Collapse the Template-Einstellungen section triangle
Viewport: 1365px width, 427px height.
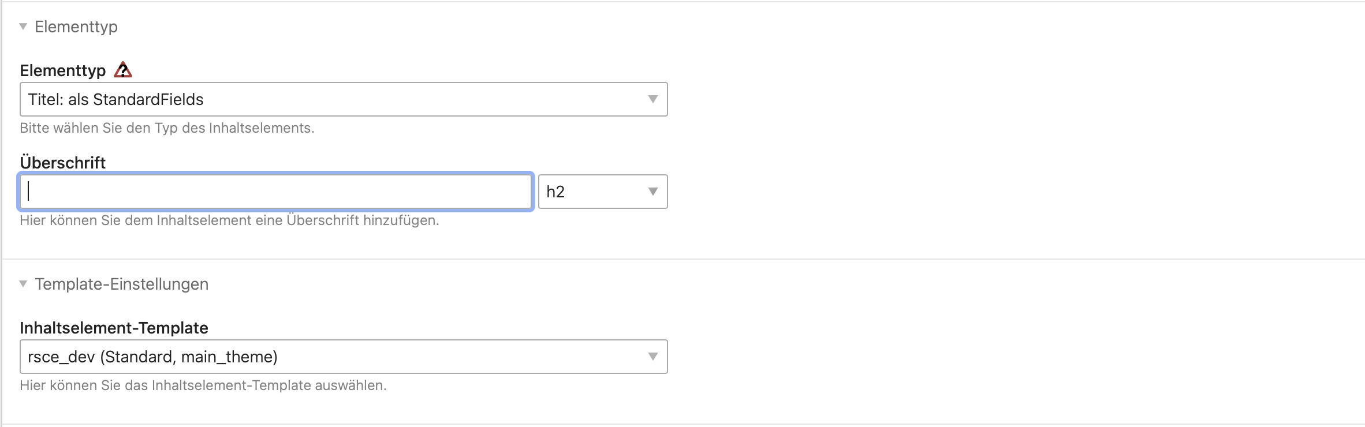point(23,284)
